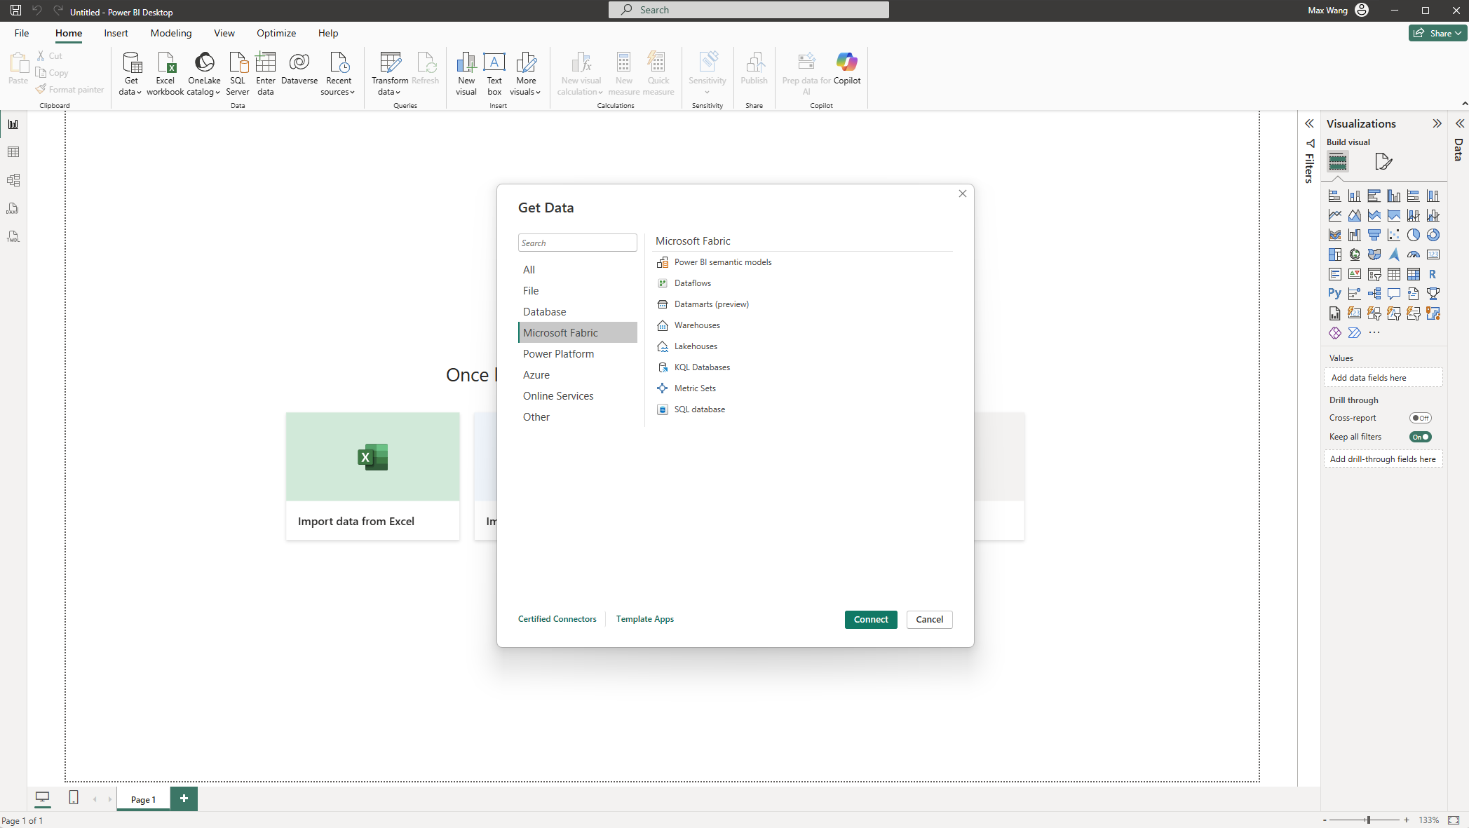This screenshot has height=828, width=1469.
Task: Switch to mobile layout view
Action: [74, 798]
